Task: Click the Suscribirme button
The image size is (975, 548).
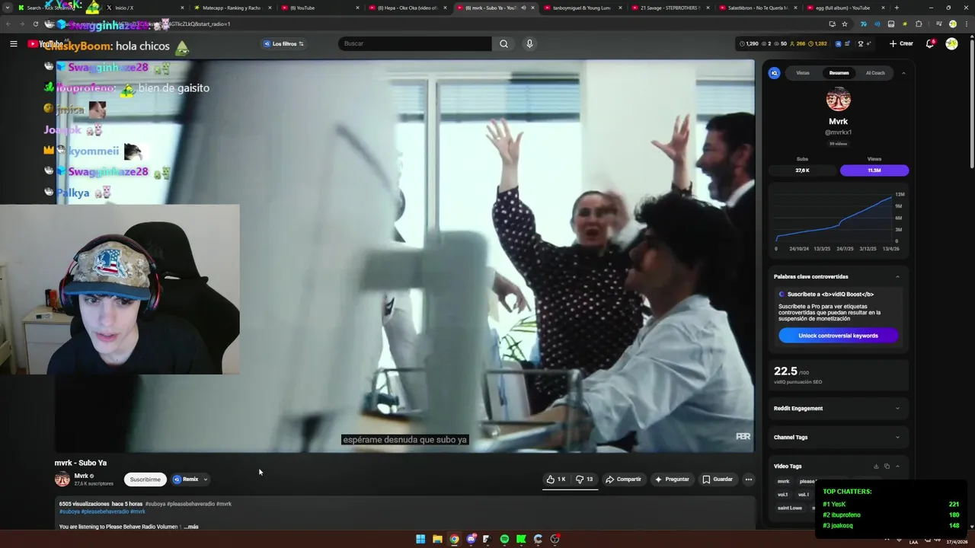Action: [145, 479]
